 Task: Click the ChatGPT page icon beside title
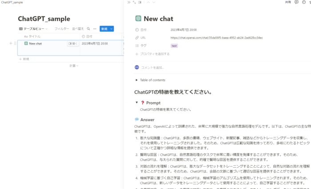138,19
